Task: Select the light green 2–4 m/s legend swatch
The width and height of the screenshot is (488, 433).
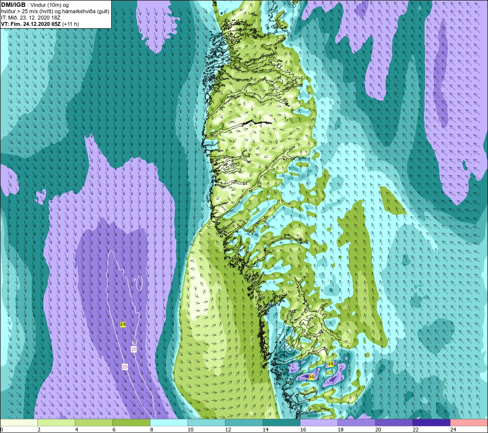Action: pos(56,423)
